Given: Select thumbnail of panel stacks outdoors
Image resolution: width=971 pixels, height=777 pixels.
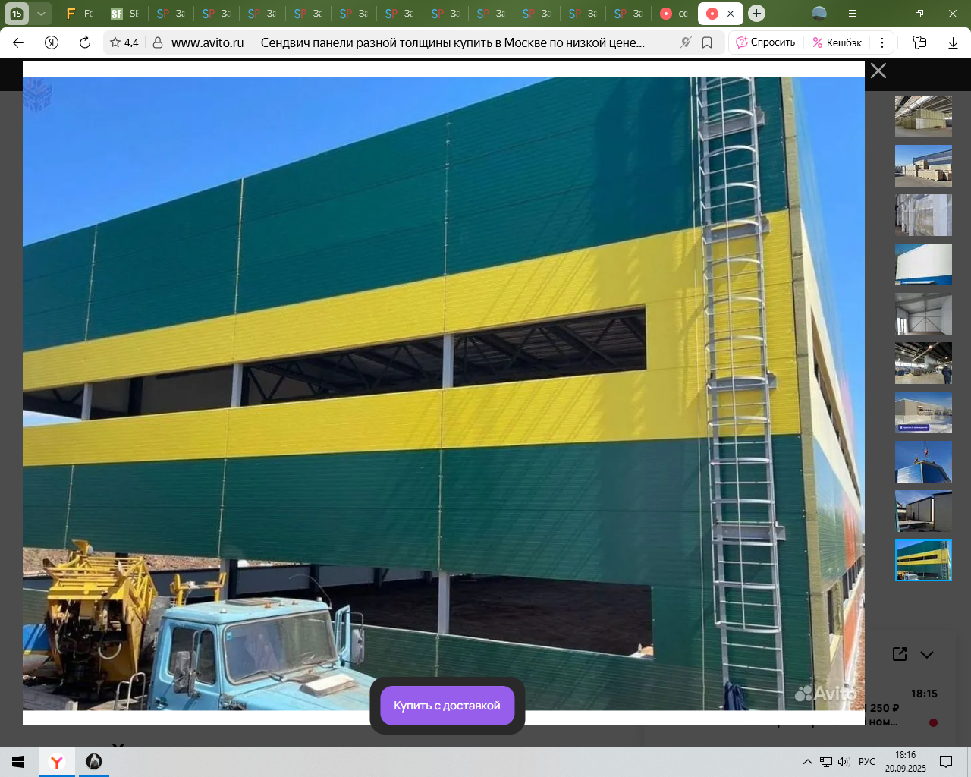Looking at the screenshot, I should [923, 165].
